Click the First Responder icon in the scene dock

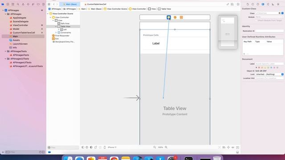(175, 17)
